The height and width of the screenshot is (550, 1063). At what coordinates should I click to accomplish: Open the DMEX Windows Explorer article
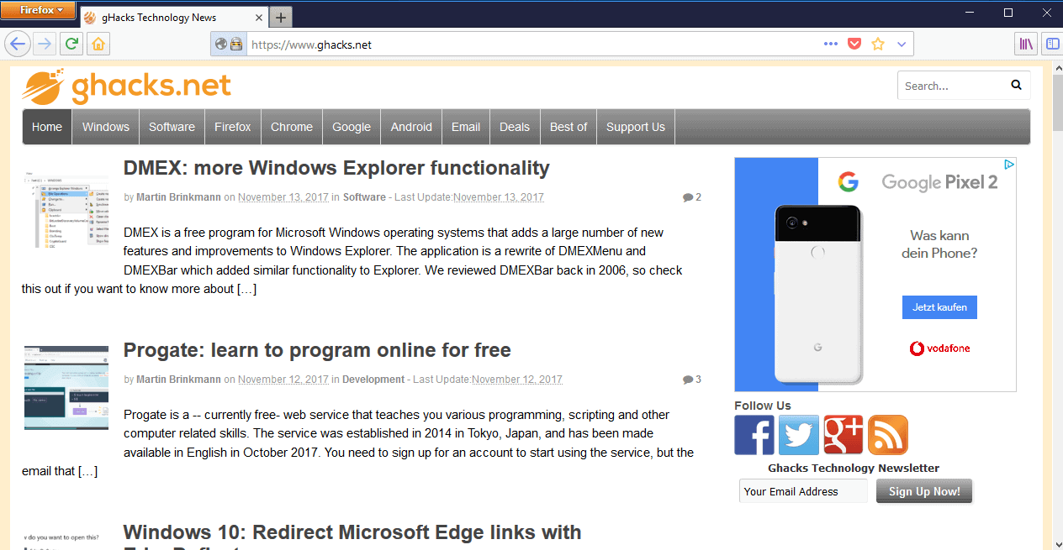(x=336, y=167)
